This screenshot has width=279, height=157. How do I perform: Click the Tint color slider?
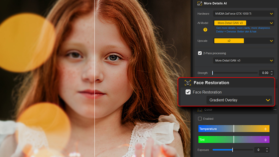click(234, 140)
